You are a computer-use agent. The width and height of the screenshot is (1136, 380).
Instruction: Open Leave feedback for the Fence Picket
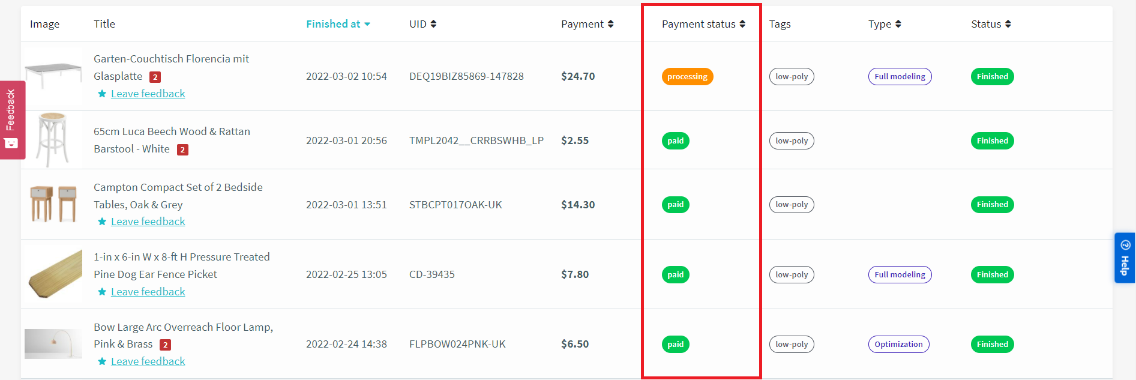148,291
